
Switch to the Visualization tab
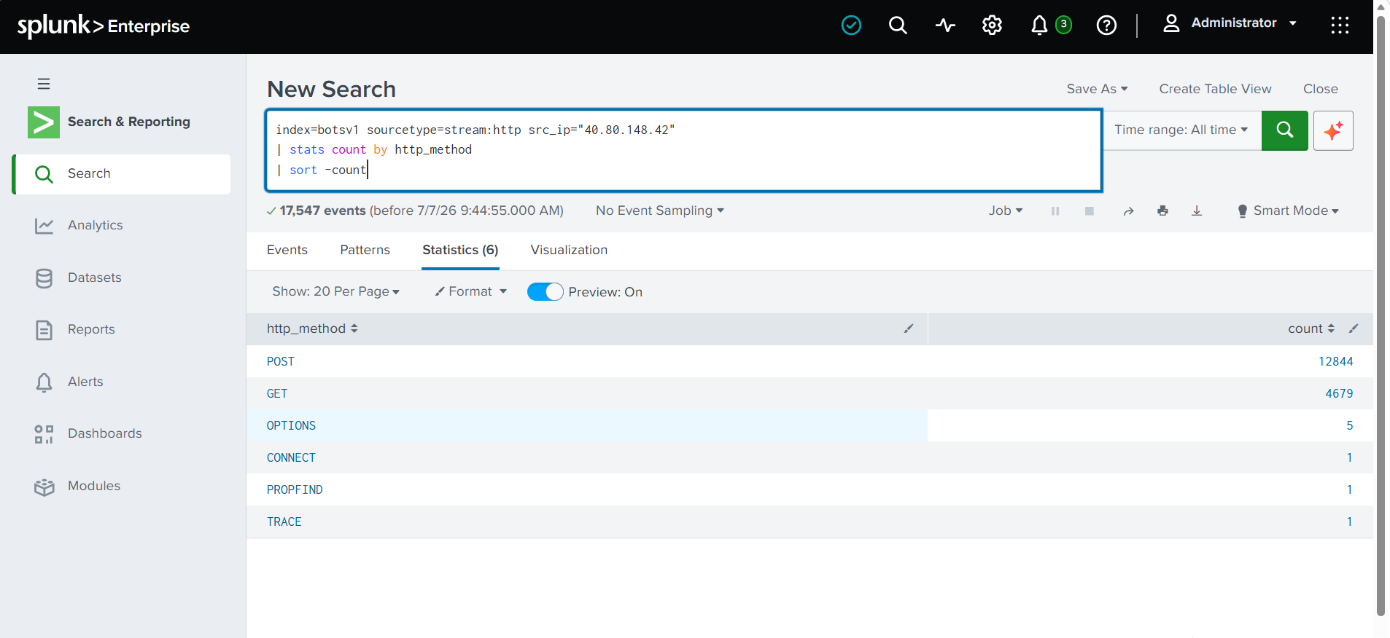coord(569,250)
